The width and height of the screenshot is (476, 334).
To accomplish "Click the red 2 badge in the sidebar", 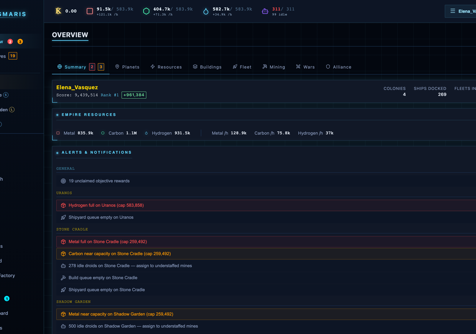I will 10,42.
